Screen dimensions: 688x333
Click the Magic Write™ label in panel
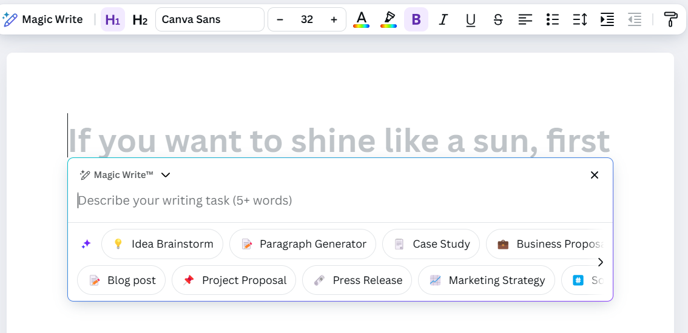[x=123, y=175]
